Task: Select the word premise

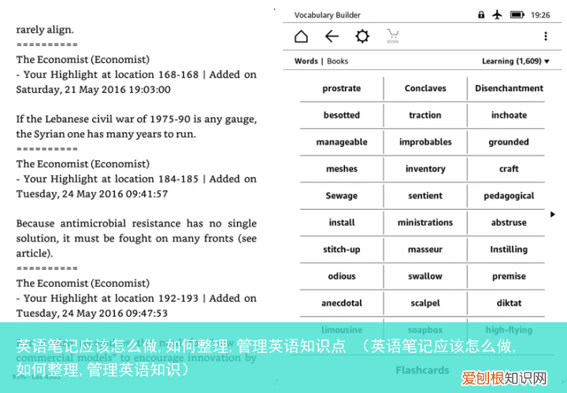Action: coord(509,277)
